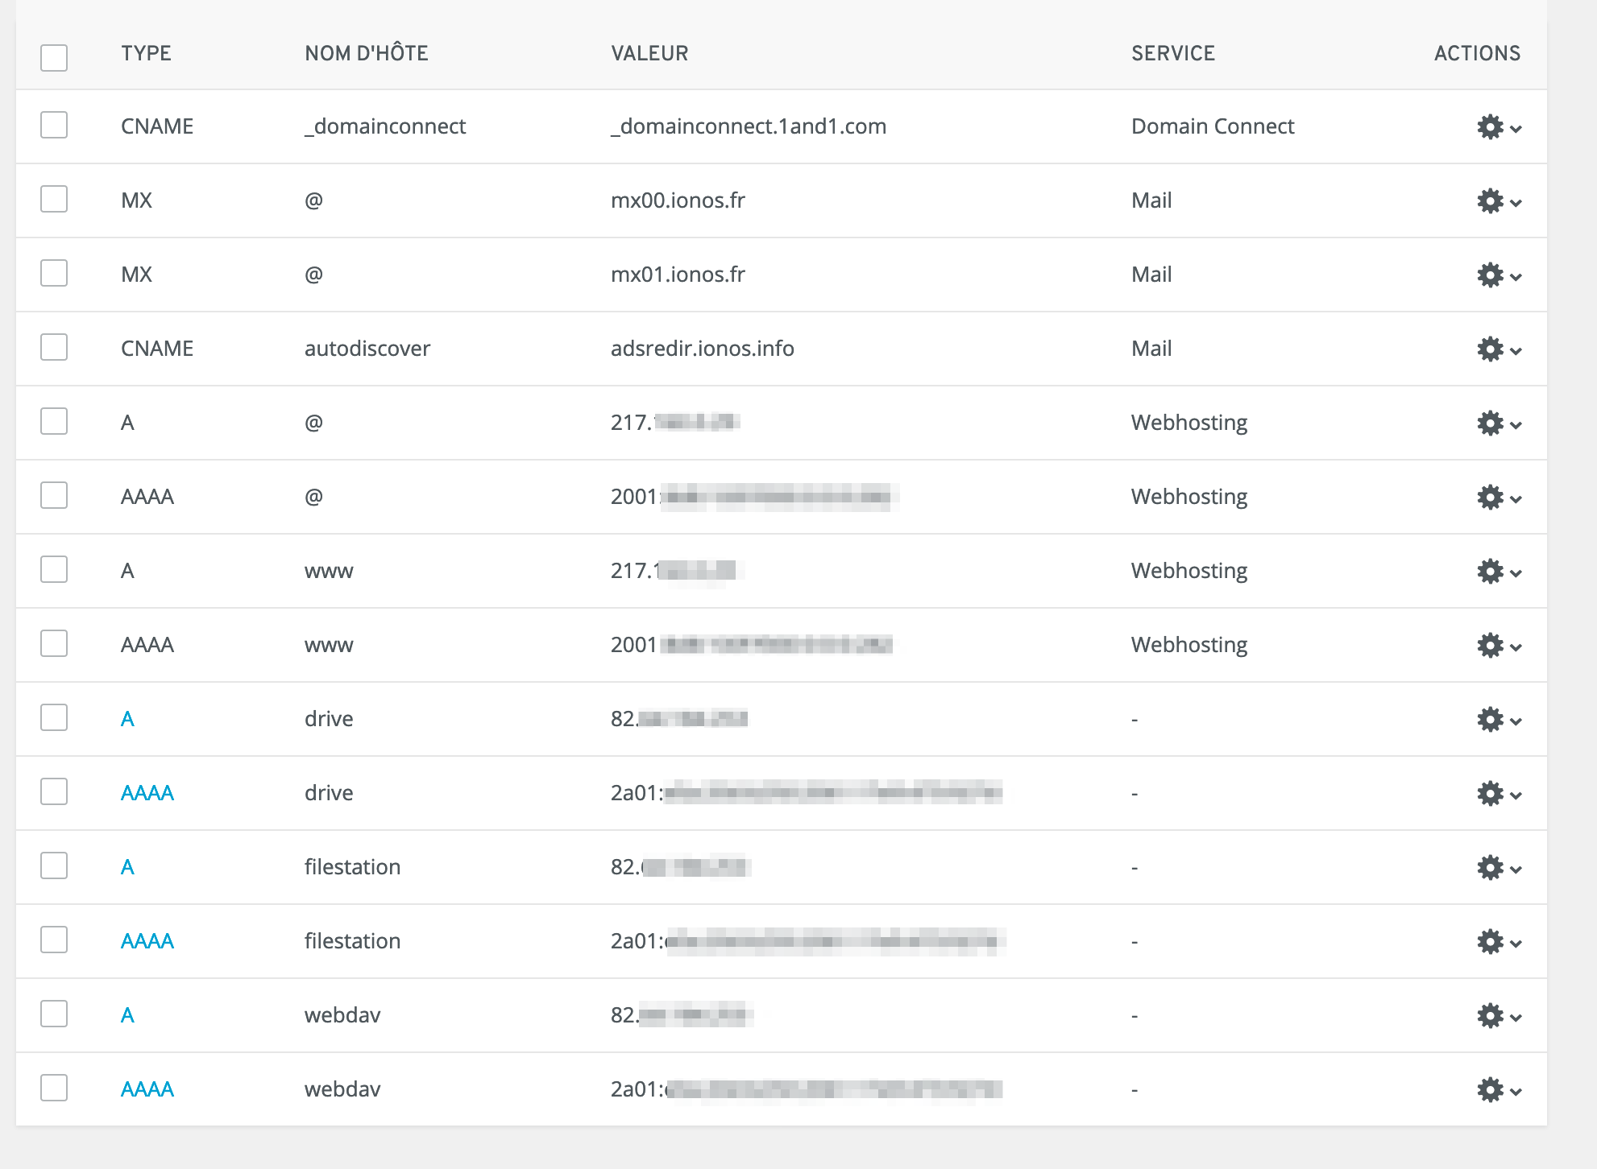Screen dimensions: 1597x1169
Task: Click the blue AAAA link for filestation
Action: [147, 941]
